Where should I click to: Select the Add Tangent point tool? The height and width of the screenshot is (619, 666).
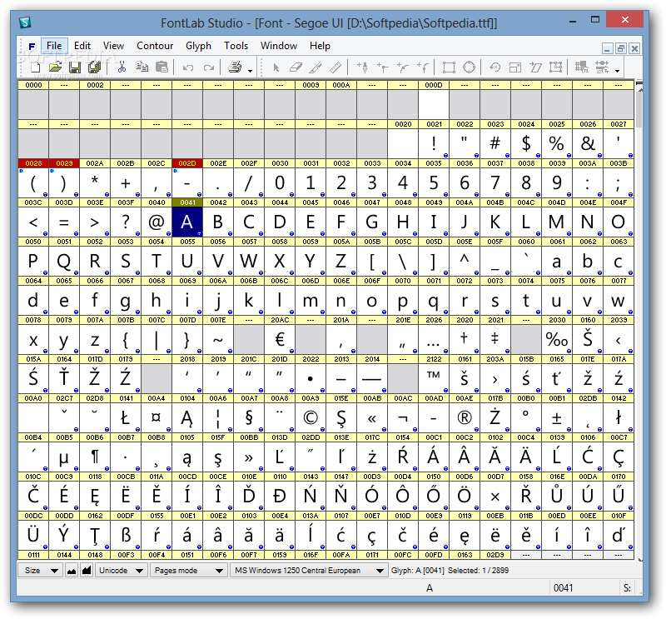(423, 67)
